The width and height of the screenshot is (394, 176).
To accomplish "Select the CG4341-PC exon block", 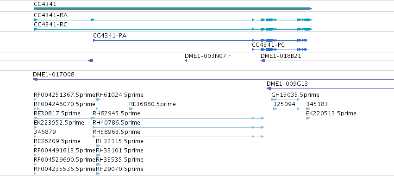I will 269,50.
